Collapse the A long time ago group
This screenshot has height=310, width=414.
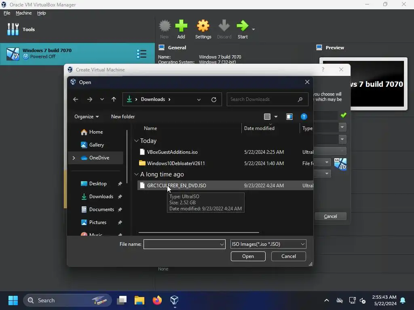[137, 174]
